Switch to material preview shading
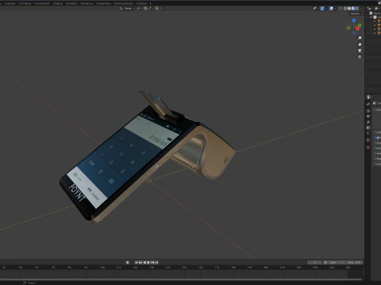381x285 pixels. pyautogui.click(x=353, y=9)
